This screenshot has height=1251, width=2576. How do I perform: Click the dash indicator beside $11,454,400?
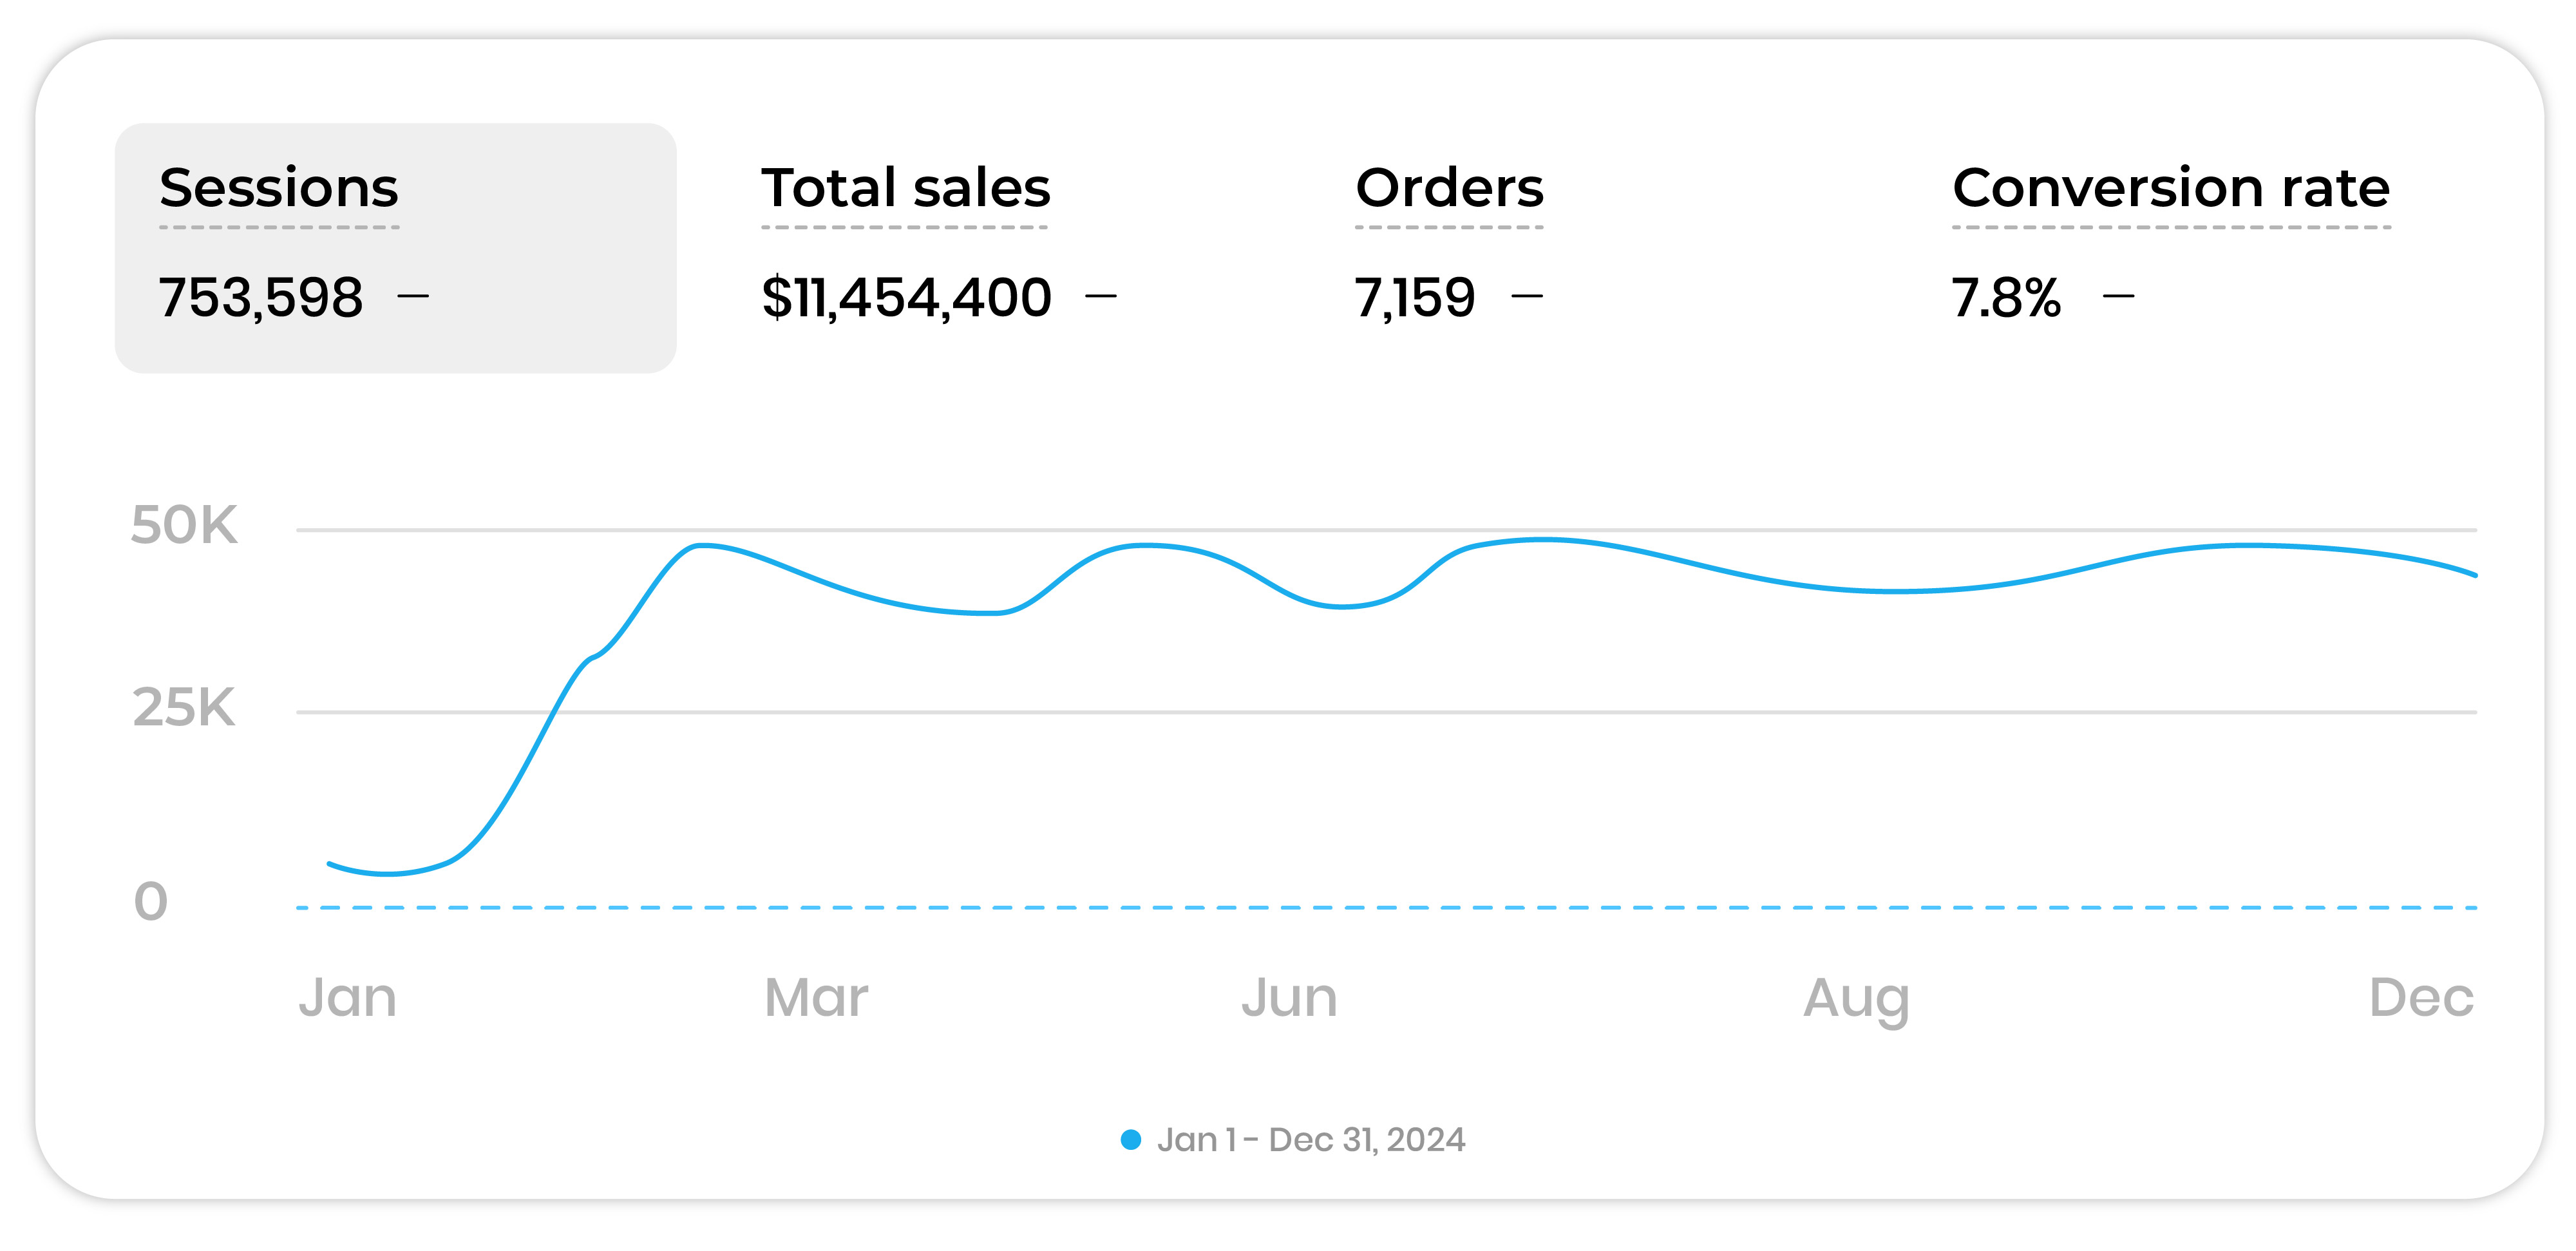click(x=1101, y=296)
